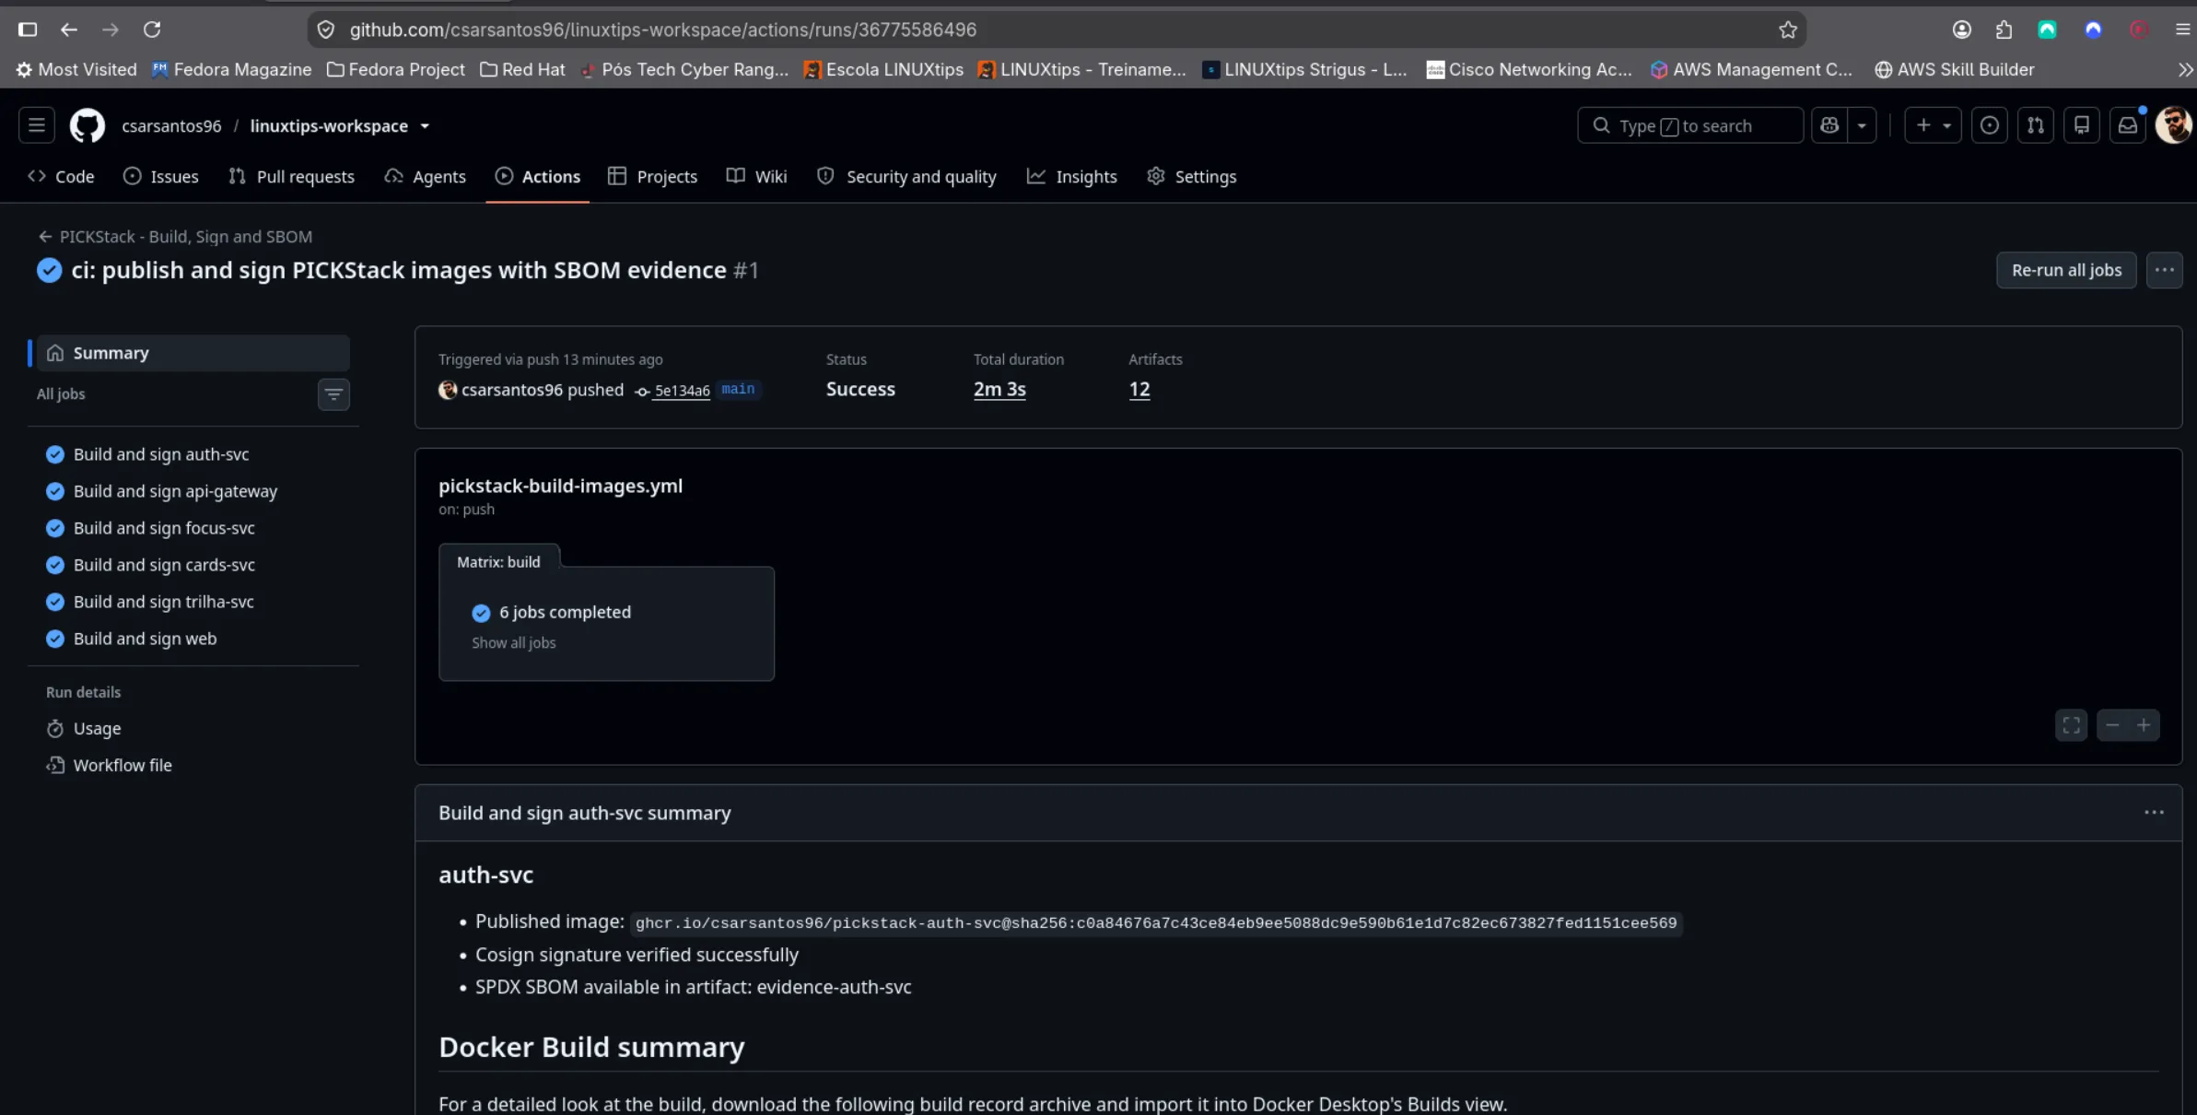This screenshot has height=1115, width=2197.
Task: Click the fullscreen workflow graph icon
Action: click(x=2072, y=725)
